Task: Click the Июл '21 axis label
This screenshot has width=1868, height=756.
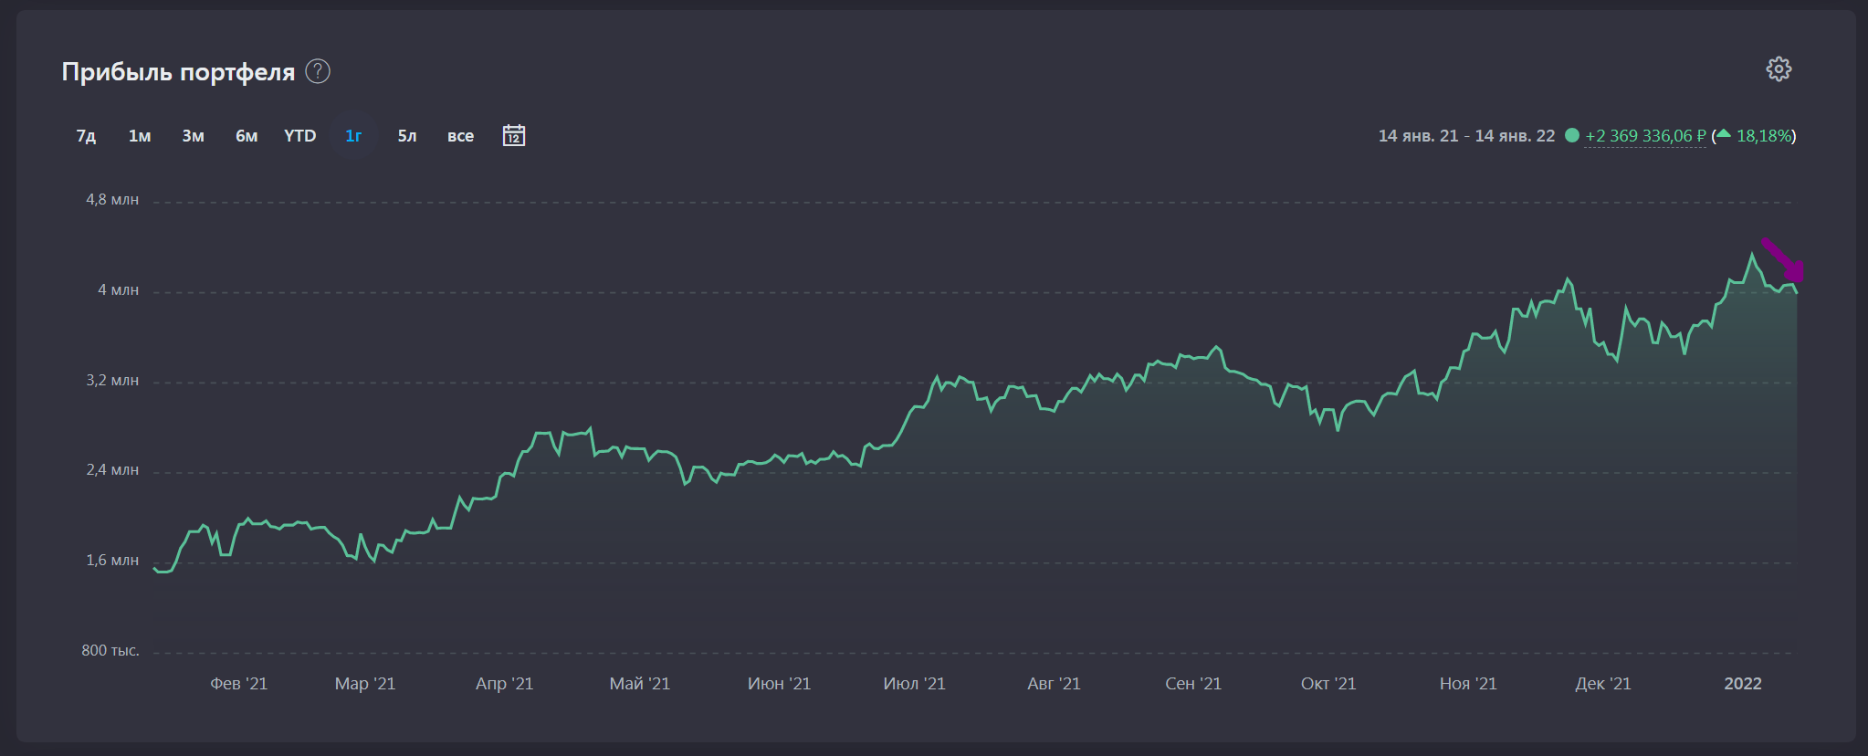Action: (x=914, y=684)
